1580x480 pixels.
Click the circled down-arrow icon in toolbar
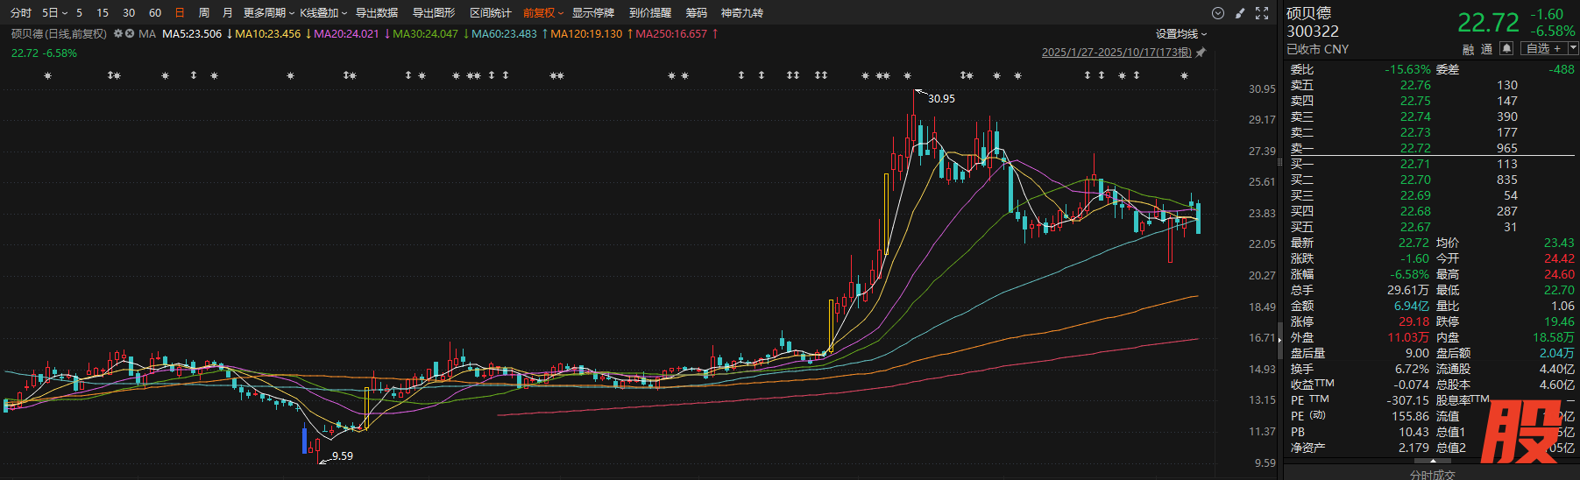[x=1217, y=13]
